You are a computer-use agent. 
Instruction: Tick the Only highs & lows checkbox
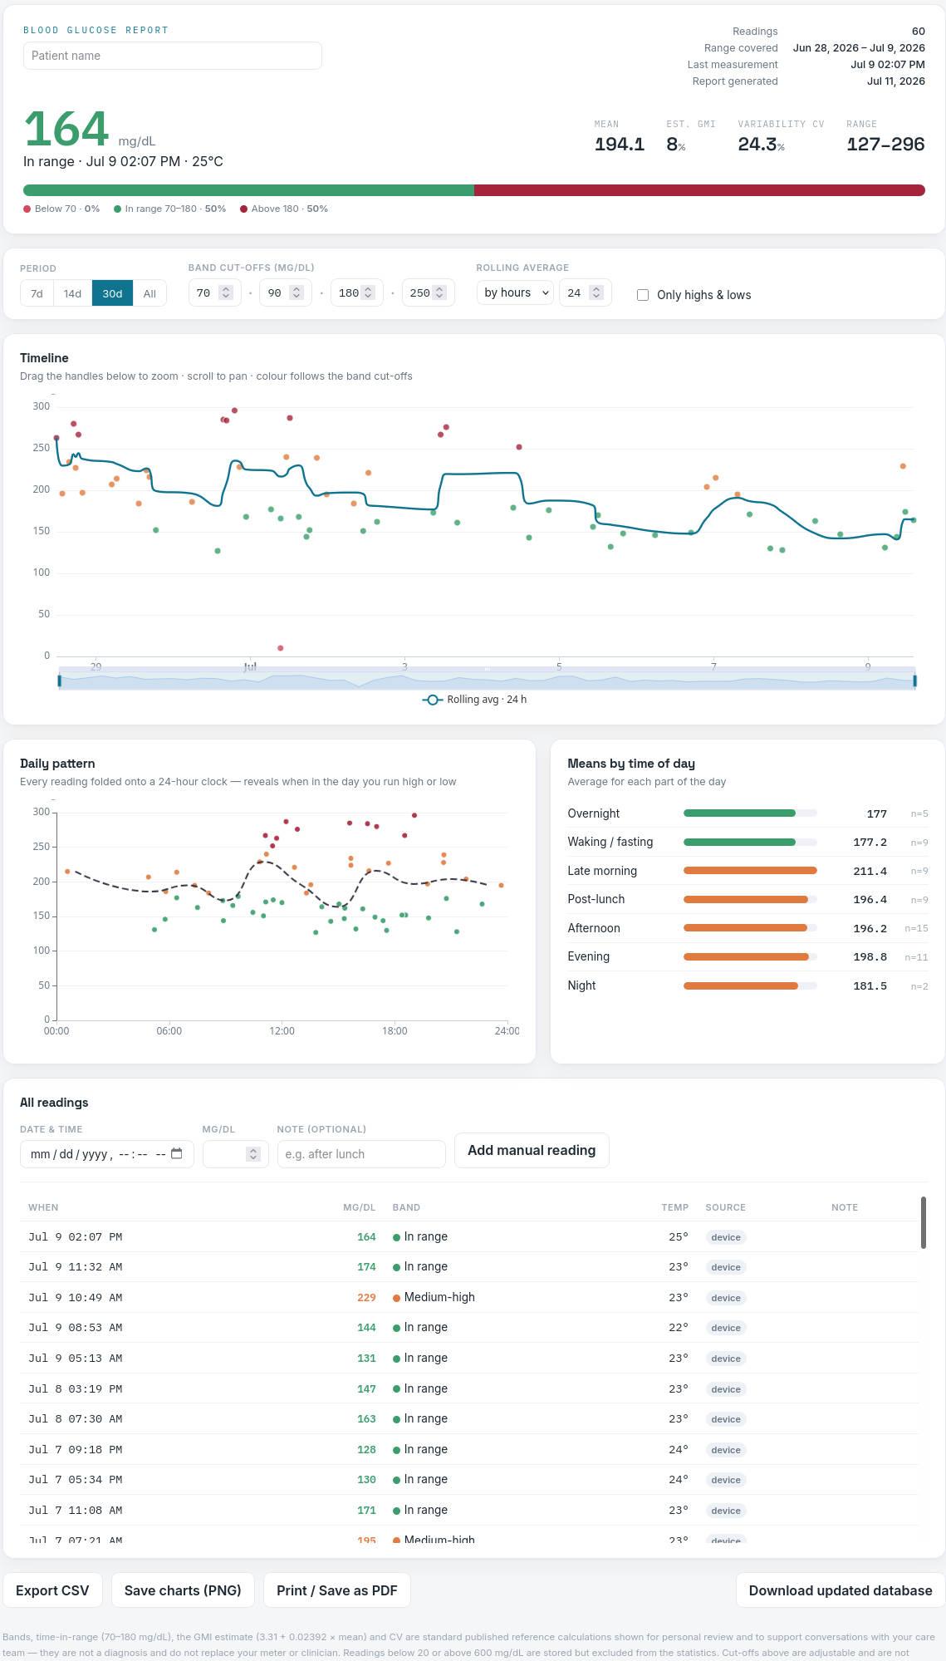[643, 295]
